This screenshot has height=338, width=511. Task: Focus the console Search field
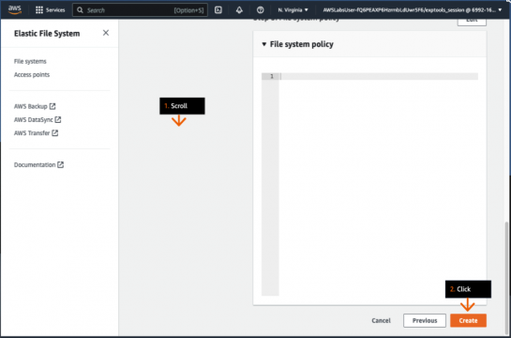(x=140, y=10)
